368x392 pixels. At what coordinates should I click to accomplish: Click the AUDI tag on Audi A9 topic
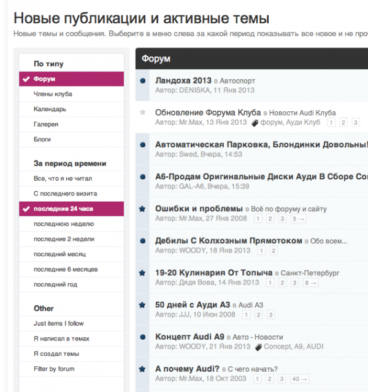tap(315, 347)
